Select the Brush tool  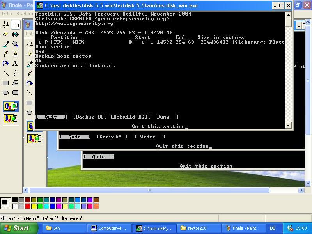pos(16,54)
